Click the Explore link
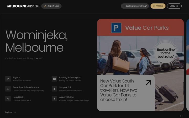The image size is (189, 118). click(9, 112)
